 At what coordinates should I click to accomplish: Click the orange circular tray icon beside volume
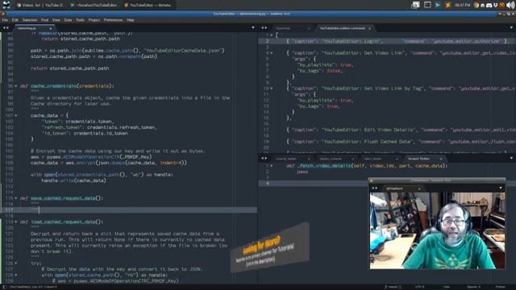click(501, 6)
